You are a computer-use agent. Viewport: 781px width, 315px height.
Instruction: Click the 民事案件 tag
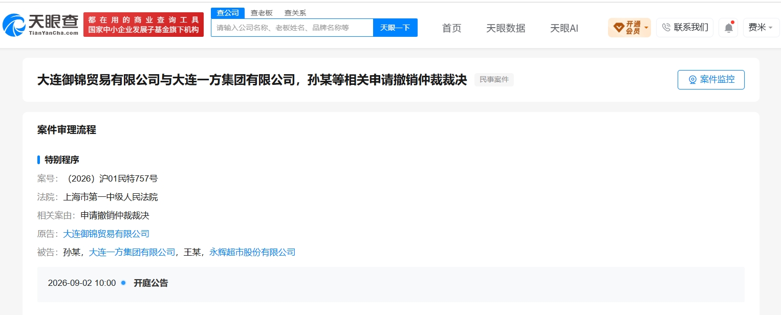click(x=494, y=80)
